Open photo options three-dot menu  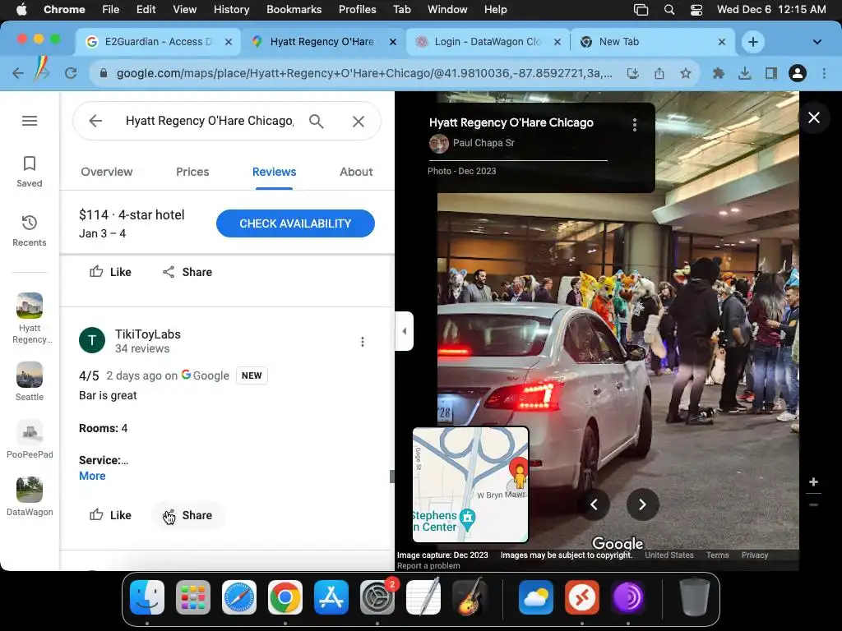635,125
